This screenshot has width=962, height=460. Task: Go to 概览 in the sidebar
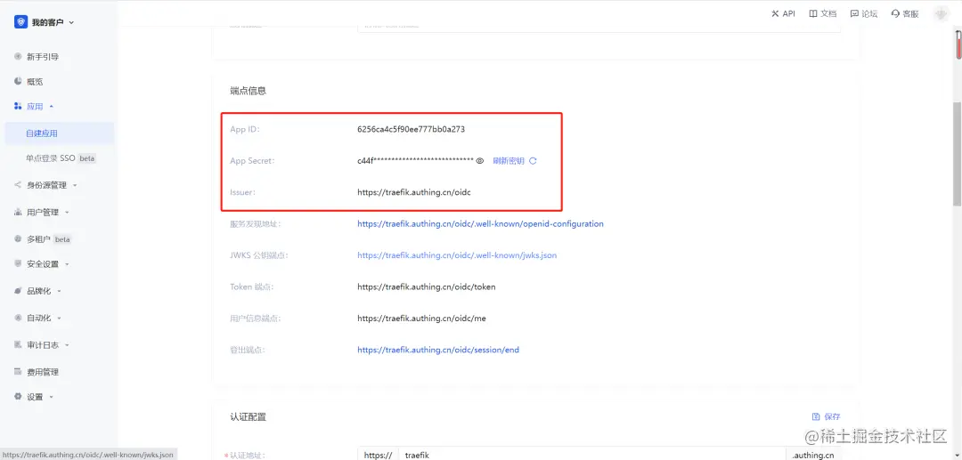tap(35, 82)
